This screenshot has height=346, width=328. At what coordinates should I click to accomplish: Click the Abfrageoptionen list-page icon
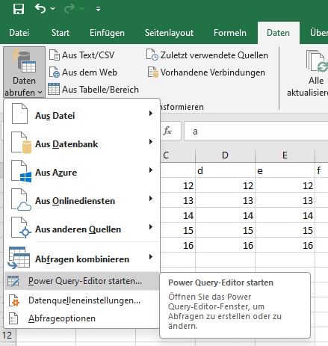point(13,318)
